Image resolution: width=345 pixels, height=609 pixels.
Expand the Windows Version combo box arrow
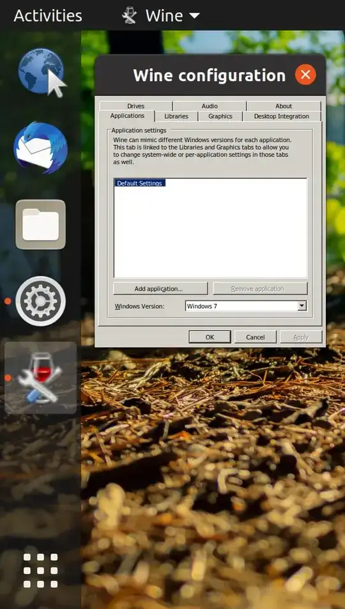(302, 306)
